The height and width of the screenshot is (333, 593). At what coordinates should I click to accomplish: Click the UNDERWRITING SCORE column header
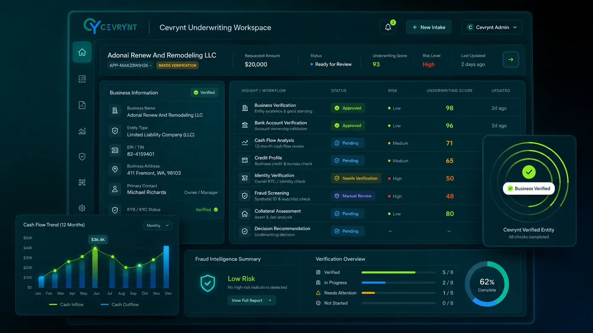coord(449,91)
